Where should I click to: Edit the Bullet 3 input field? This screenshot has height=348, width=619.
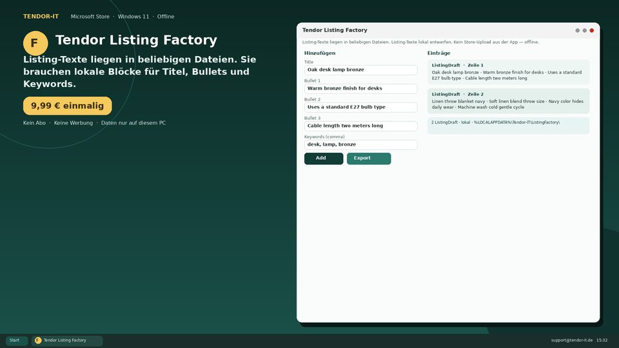(x=360, y=126)
